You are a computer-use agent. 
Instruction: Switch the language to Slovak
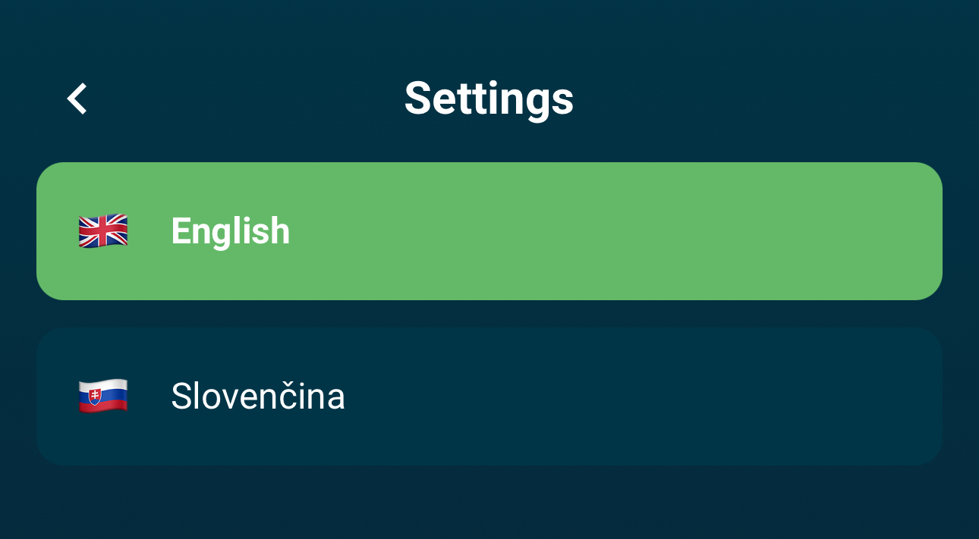click(x=489, y=396)
